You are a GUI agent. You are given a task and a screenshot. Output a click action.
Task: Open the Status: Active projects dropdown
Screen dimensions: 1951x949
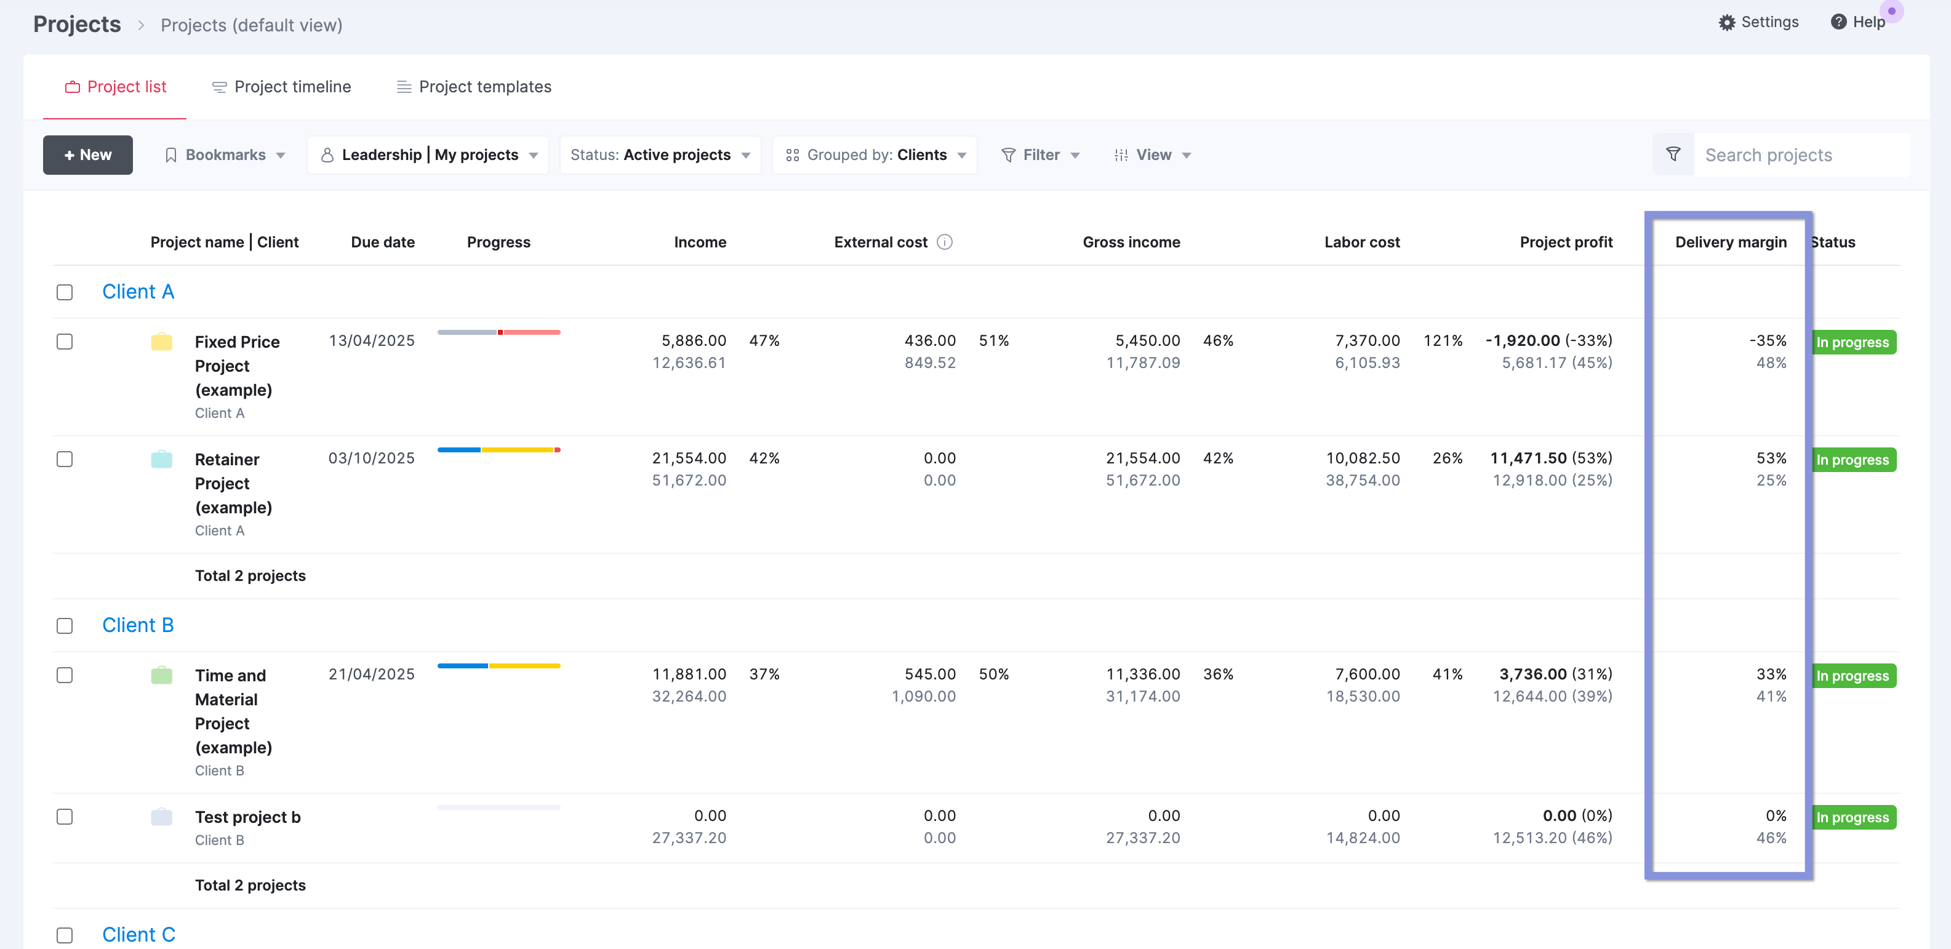tap(660, 154)
